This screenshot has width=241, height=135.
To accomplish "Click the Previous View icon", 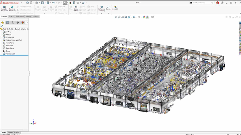I will pyautogui.click(x=123, y=17).
